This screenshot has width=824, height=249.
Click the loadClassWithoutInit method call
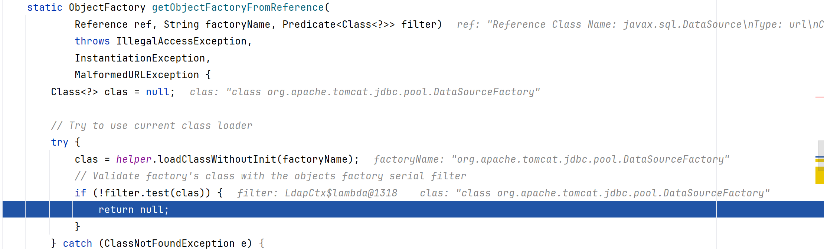pos(217,159)
